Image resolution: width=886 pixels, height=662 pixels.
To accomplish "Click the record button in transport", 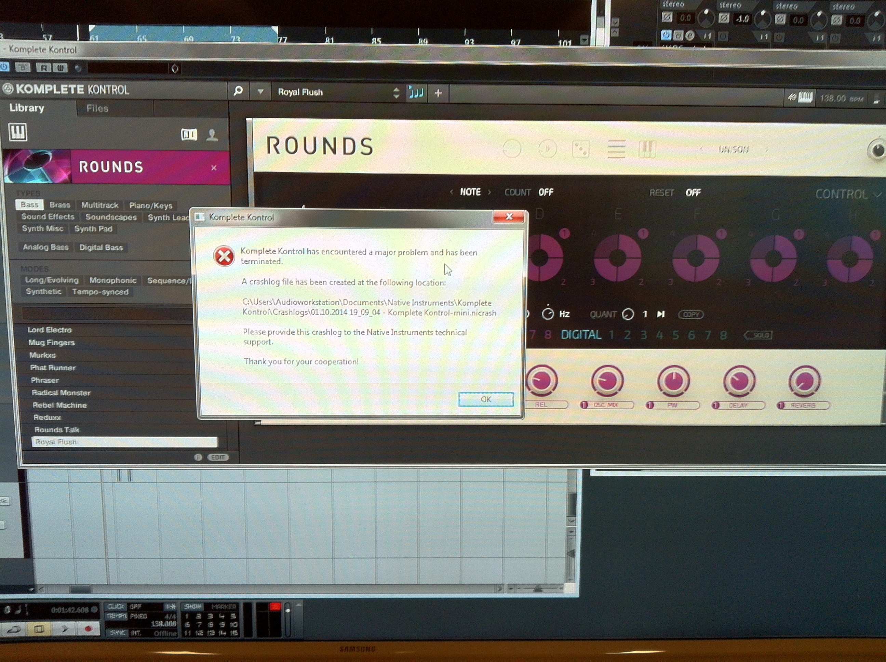I will click(89, 629).
